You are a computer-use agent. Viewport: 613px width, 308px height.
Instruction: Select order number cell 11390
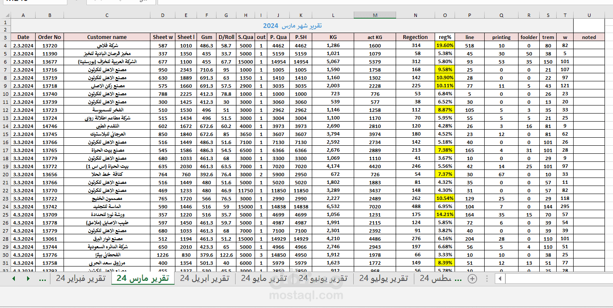pyautogui.click(x=50, y=53)
